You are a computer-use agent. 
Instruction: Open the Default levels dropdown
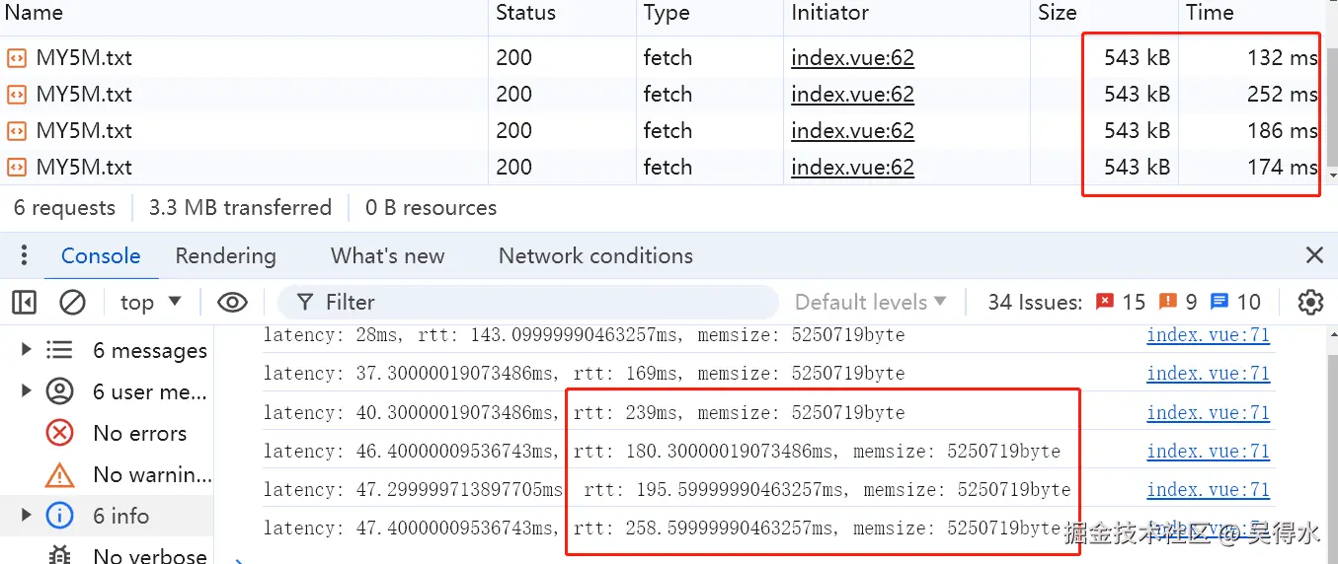870,302
